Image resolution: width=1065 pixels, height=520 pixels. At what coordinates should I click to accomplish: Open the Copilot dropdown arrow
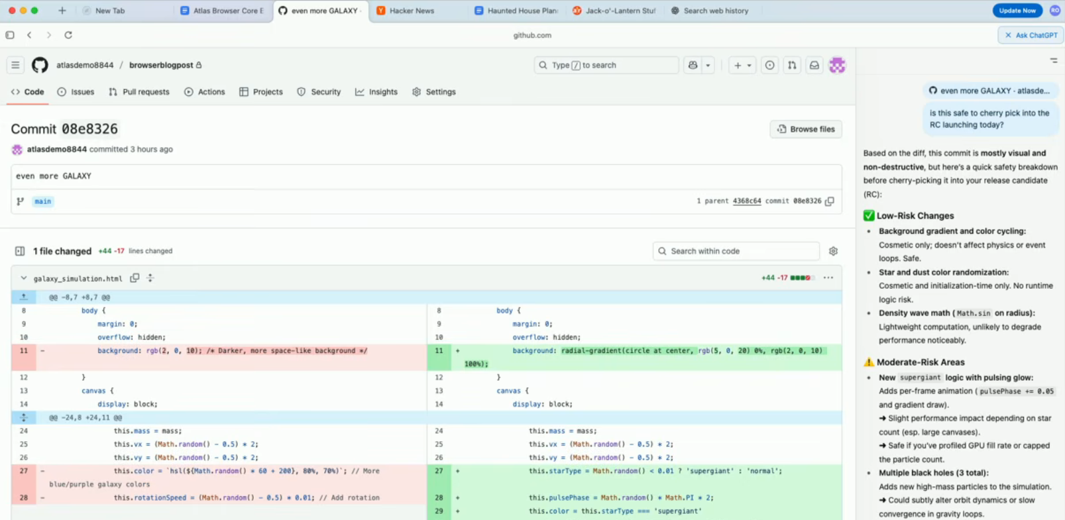point(708,65)
